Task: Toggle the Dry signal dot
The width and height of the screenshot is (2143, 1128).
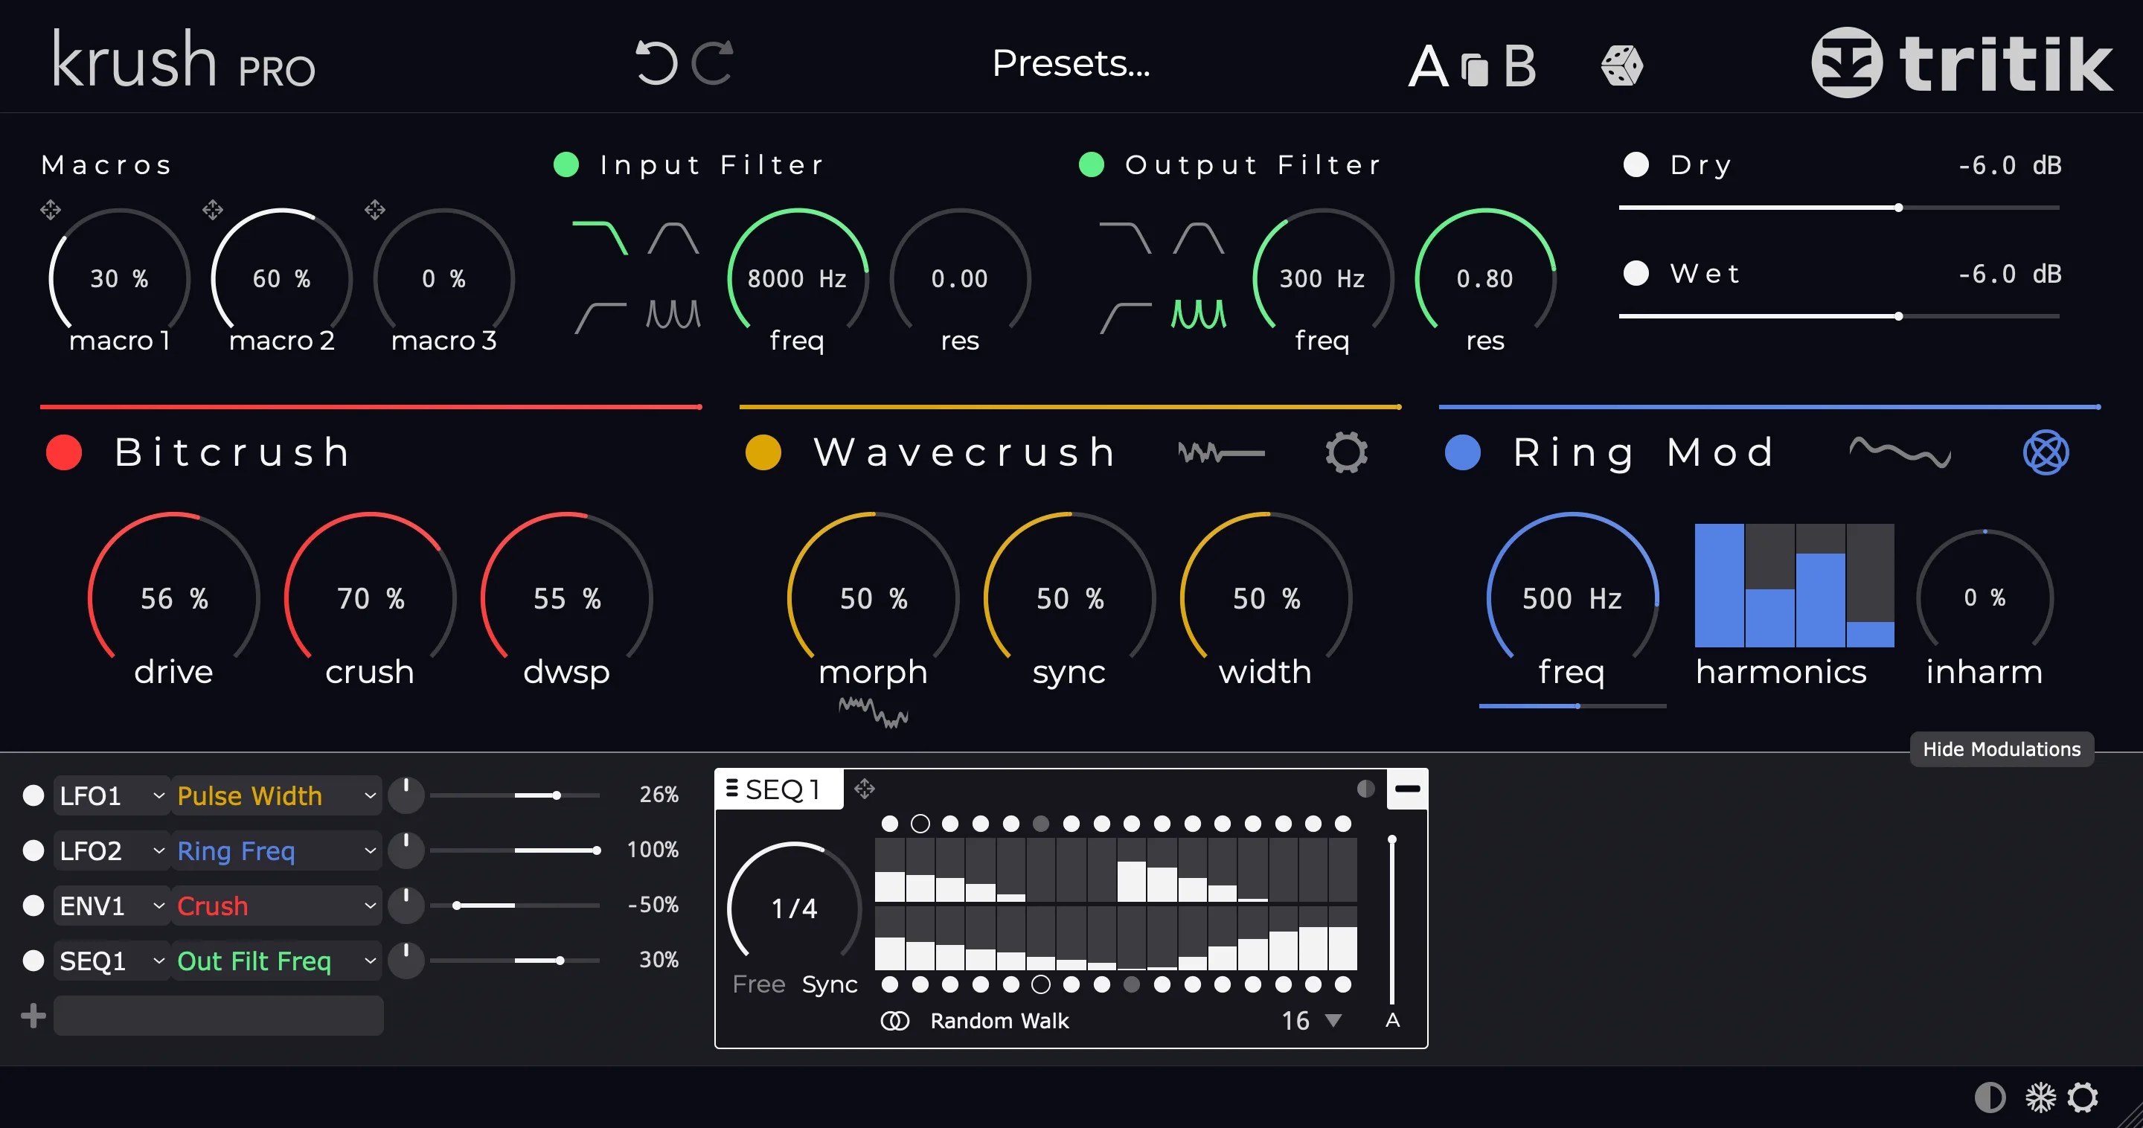Action: (1636, 164)
